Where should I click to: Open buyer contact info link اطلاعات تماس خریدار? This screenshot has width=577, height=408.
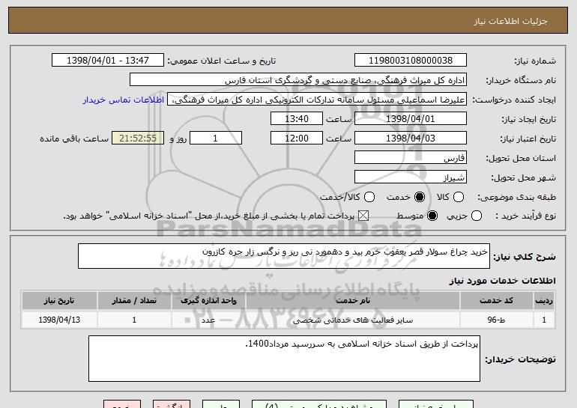124,100
